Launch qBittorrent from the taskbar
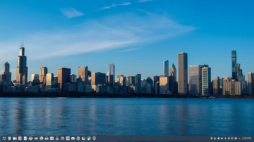This screenshot has height=142, width=254. click(78, 138)
